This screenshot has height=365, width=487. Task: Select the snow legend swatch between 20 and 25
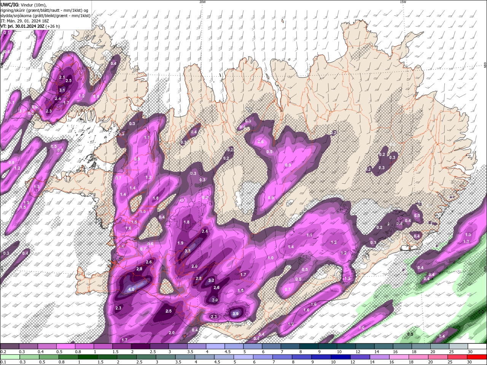point(440,346)
